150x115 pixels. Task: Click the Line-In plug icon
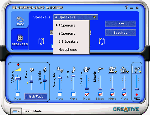[x=101, y=70]
